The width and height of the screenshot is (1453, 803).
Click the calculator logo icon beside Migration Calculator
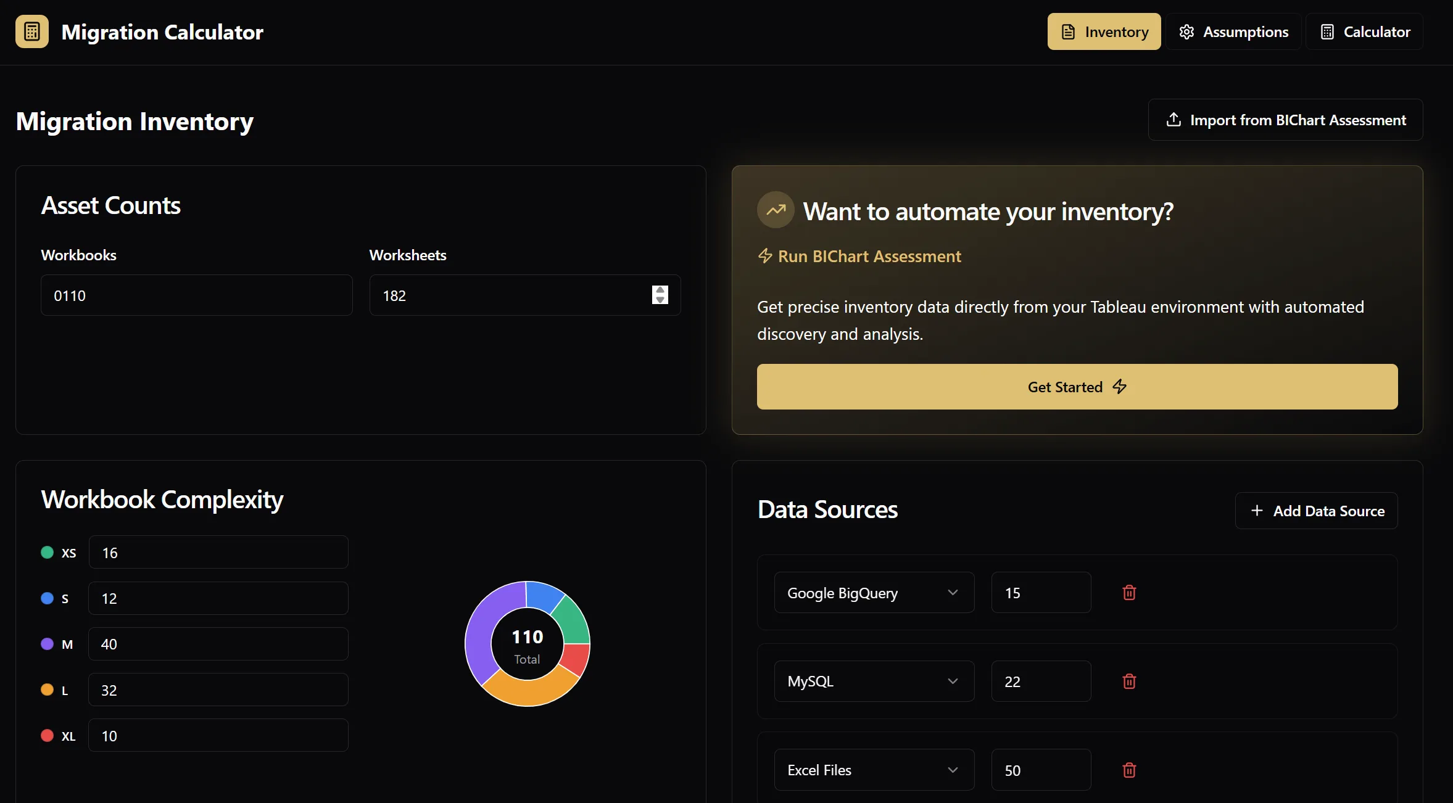tap(32, 31)
